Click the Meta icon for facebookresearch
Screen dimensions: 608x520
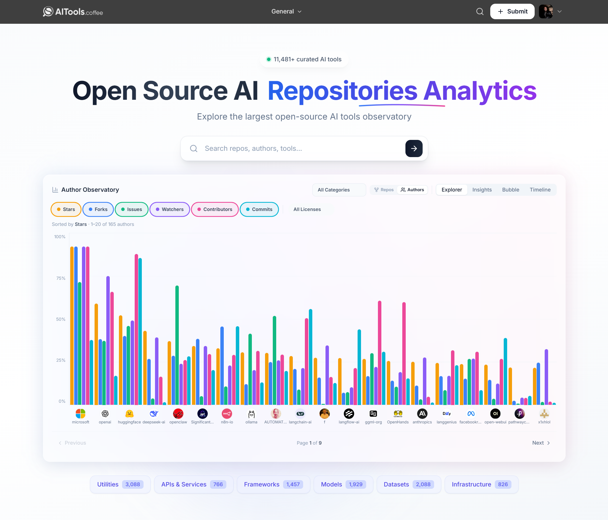tap(471, 413)
